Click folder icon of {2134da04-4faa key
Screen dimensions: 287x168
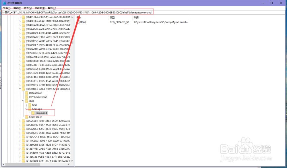(23, 153)
